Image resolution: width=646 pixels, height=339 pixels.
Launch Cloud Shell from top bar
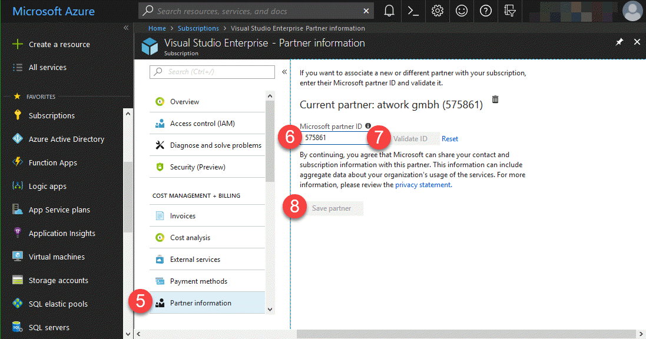[413, 11]
